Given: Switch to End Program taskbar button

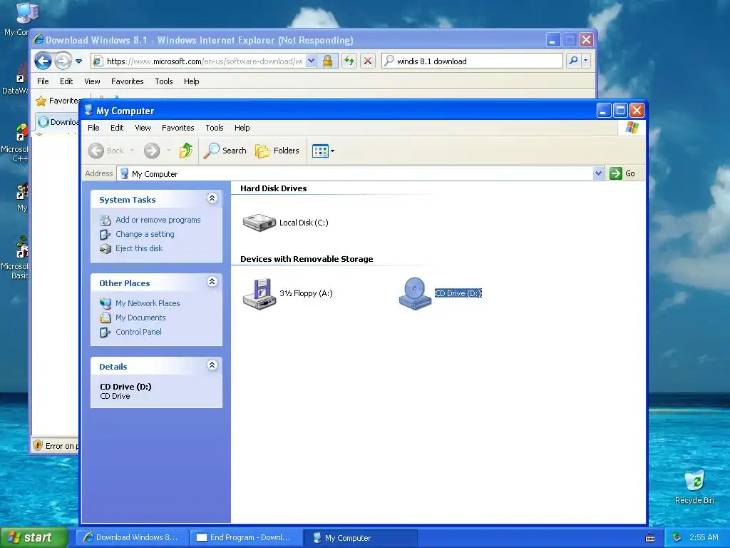Looking at the screenshot, I should [x=246, y=537].
